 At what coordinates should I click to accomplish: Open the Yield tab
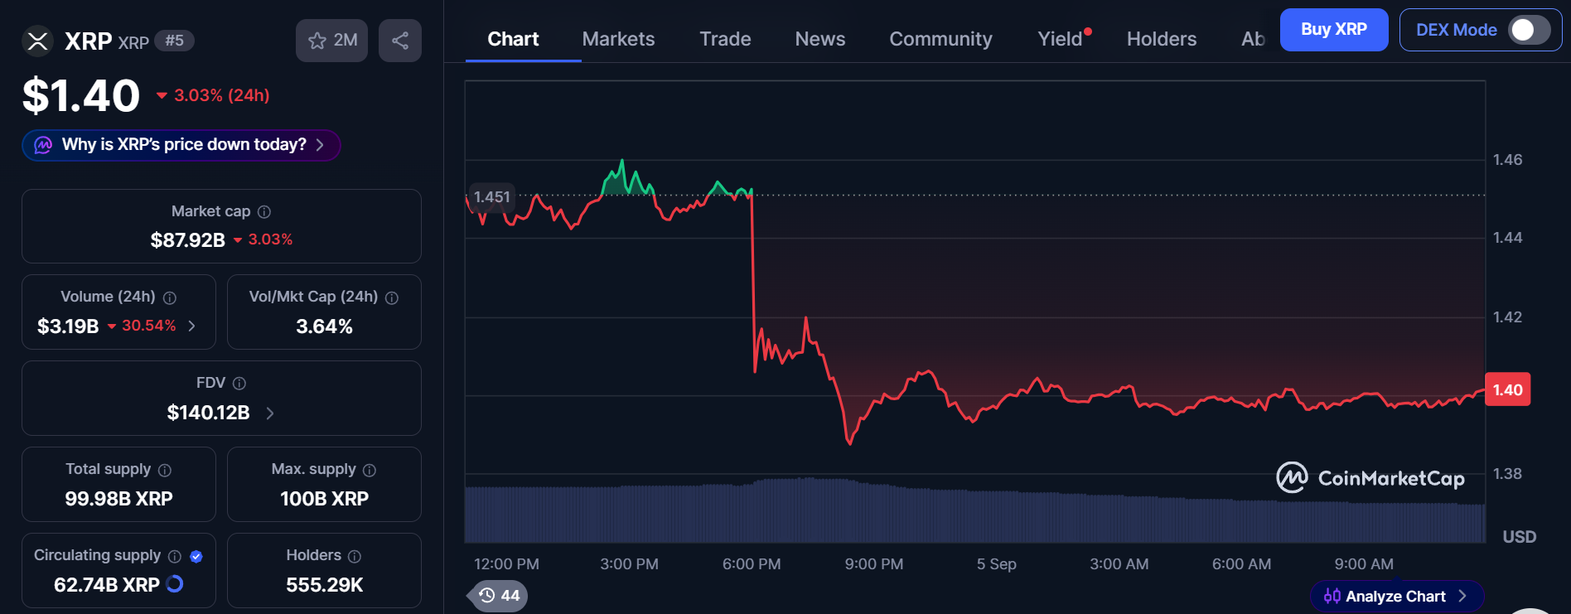pos(1061,39)
